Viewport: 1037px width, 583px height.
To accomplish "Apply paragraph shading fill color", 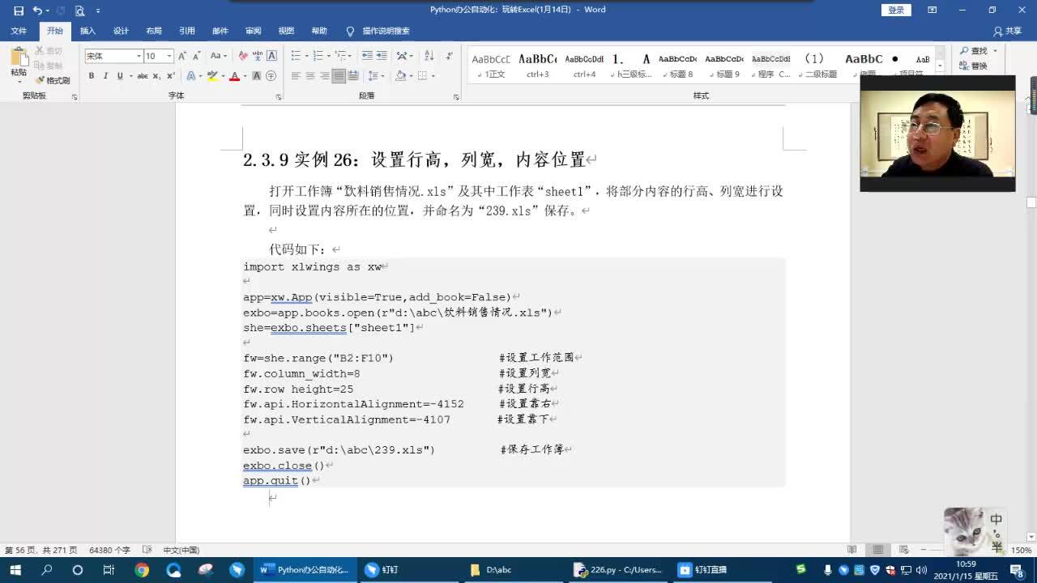I will point(400,76).
